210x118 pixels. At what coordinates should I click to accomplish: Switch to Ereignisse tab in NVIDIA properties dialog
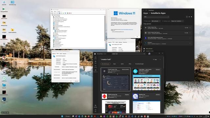(120, 42)
